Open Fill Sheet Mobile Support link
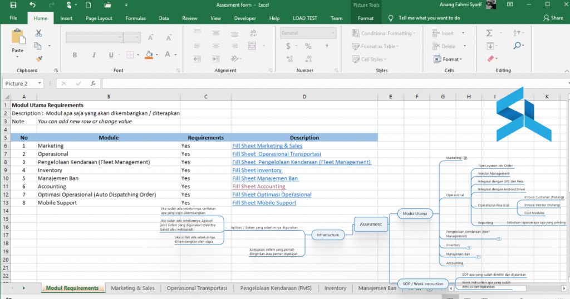The height and width of the screenshot is (299, 570). pyautogui.click(x=264, y=203)
